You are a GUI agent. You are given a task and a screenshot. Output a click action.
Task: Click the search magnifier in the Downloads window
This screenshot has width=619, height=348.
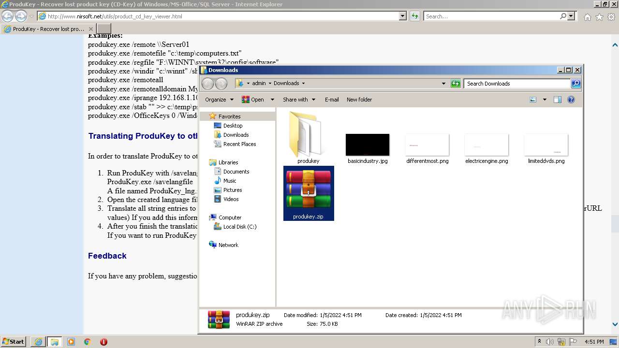coord(576,84)
